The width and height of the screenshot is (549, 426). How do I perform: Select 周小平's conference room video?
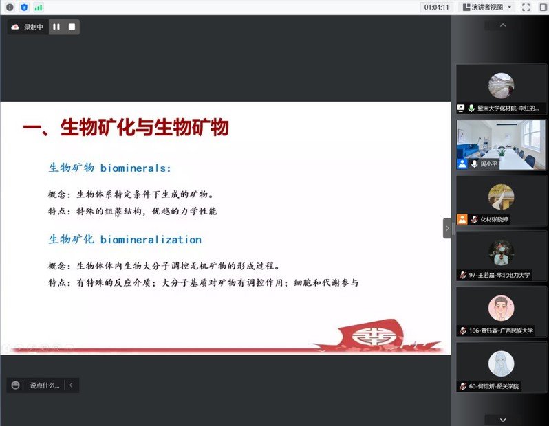pyautogui.click(x=502, y=144)
